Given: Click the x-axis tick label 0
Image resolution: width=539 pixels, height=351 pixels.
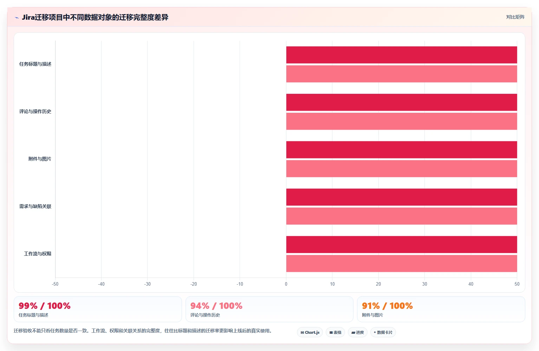Looking at the screenshot, I should [x=286, y=284].
